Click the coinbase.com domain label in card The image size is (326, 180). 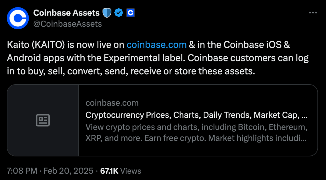112,103
